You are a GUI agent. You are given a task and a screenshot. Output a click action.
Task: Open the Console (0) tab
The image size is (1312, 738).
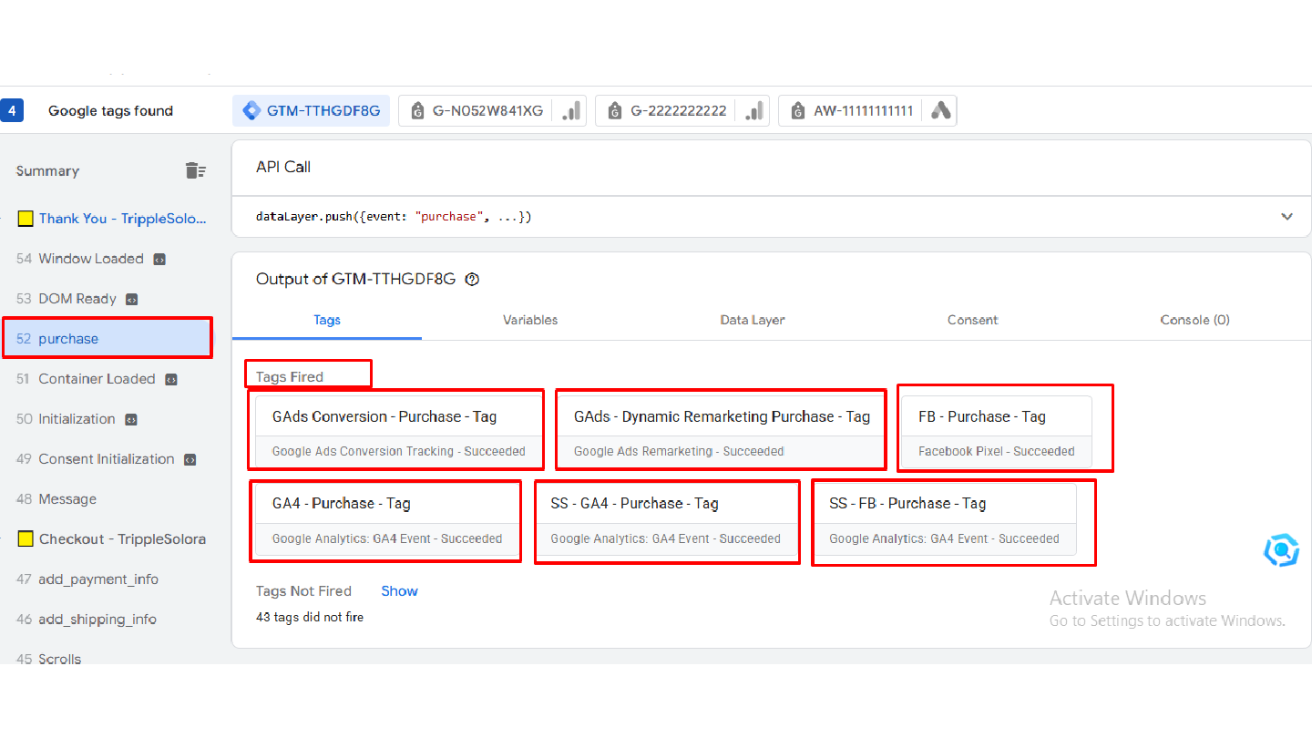(x=1194, y=320)
